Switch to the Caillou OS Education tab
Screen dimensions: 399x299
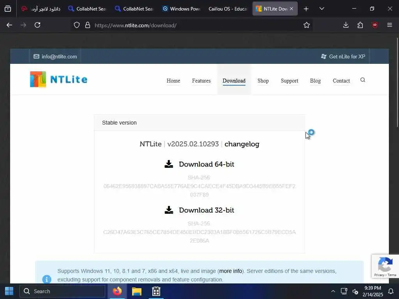(x=228, y=9)
